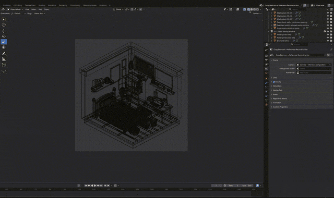The image size is (334, 198).
Task: Open the Object properties tab
Action: pos(266,79)
